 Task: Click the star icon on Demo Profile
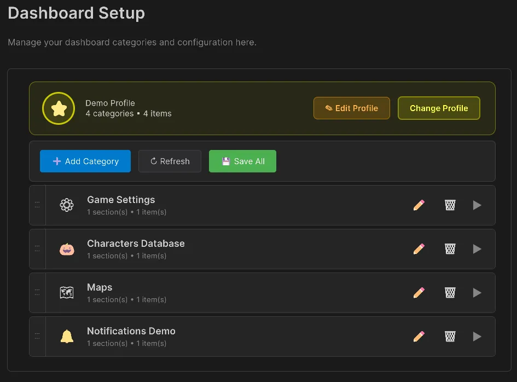point(59,108)
